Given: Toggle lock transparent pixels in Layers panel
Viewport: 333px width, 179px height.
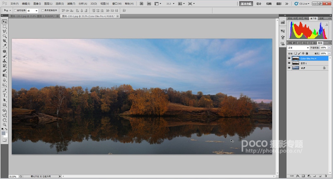Looking at the screenshot, I should [x=296, y=53].
